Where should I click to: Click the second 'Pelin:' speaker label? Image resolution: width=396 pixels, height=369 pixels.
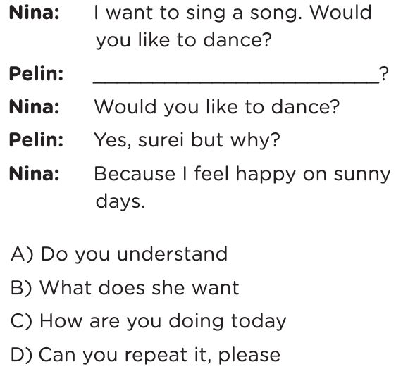coord(36,140)
